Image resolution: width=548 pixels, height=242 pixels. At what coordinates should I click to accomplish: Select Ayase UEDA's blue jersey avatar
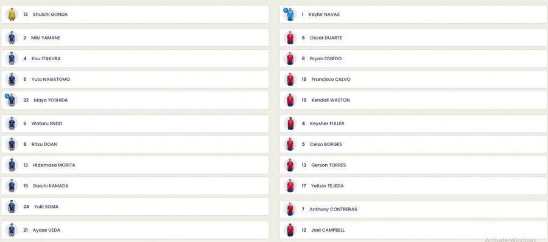(12, 230)
